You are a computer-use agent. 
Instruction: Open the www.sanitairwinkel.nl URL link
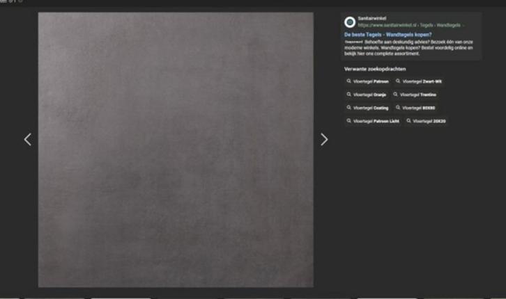point(381,25)
